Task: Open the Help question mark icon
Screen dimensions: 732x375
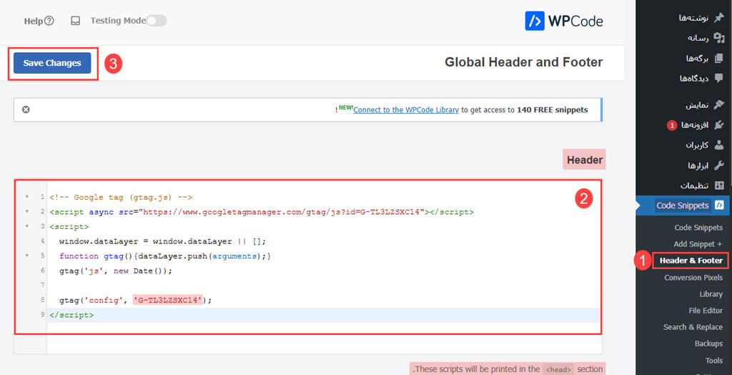Action: [x=49, y=21]
